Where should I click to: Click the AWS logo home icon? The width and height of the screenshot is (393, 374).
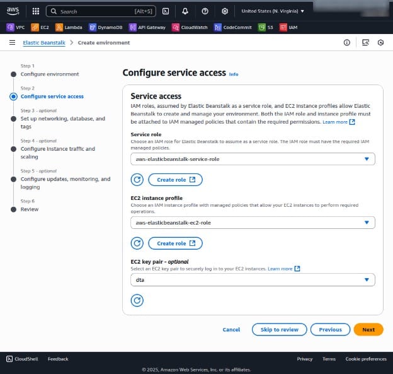(13, 11)
